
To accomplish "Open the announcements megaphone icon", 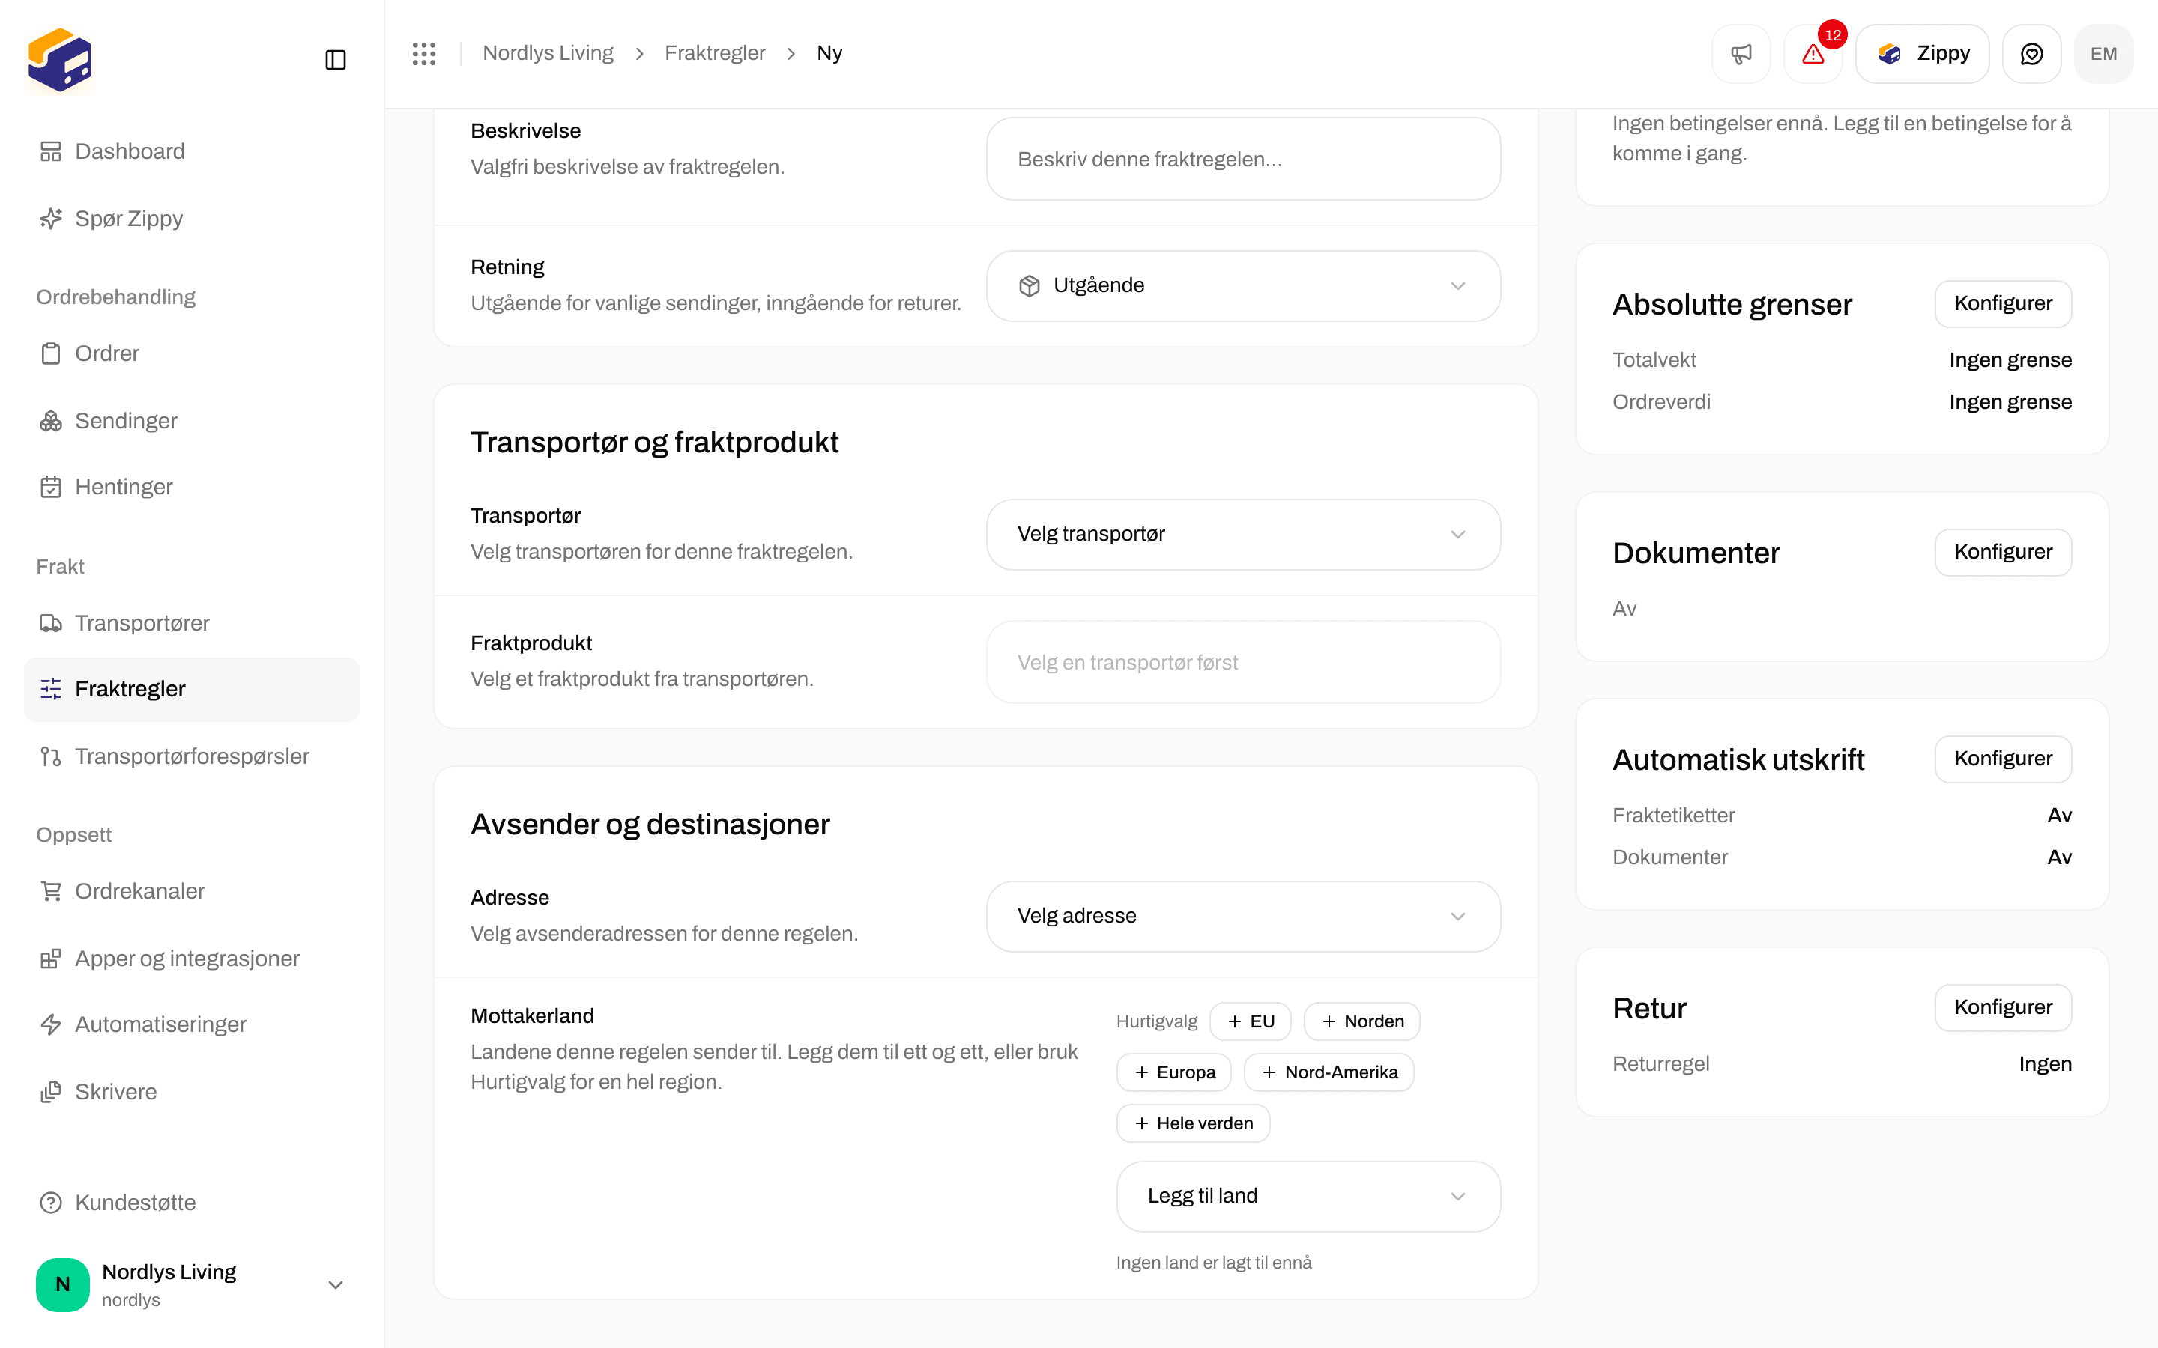I will 1741,53.
